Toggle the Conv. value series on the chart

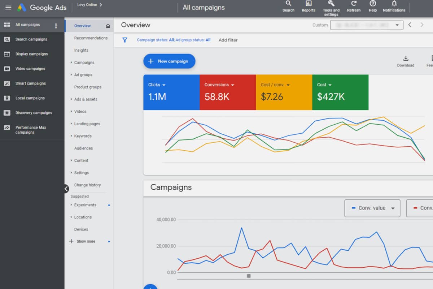tap(372, 208)
